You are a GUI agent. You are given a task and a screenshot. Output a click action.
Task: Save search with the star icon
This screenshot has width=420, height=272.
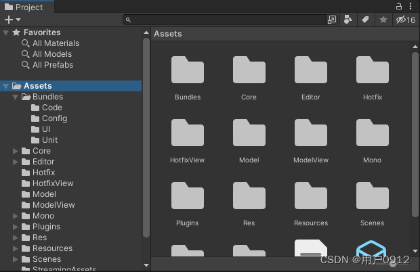[x=383, y=20]
